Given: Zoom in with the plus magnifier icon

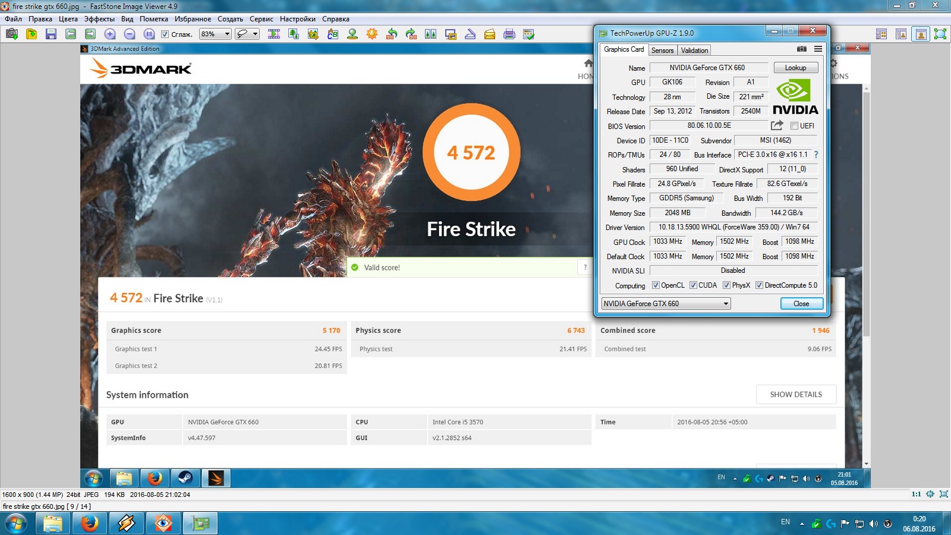Looking at the screenshot, I should pos(110,34).
